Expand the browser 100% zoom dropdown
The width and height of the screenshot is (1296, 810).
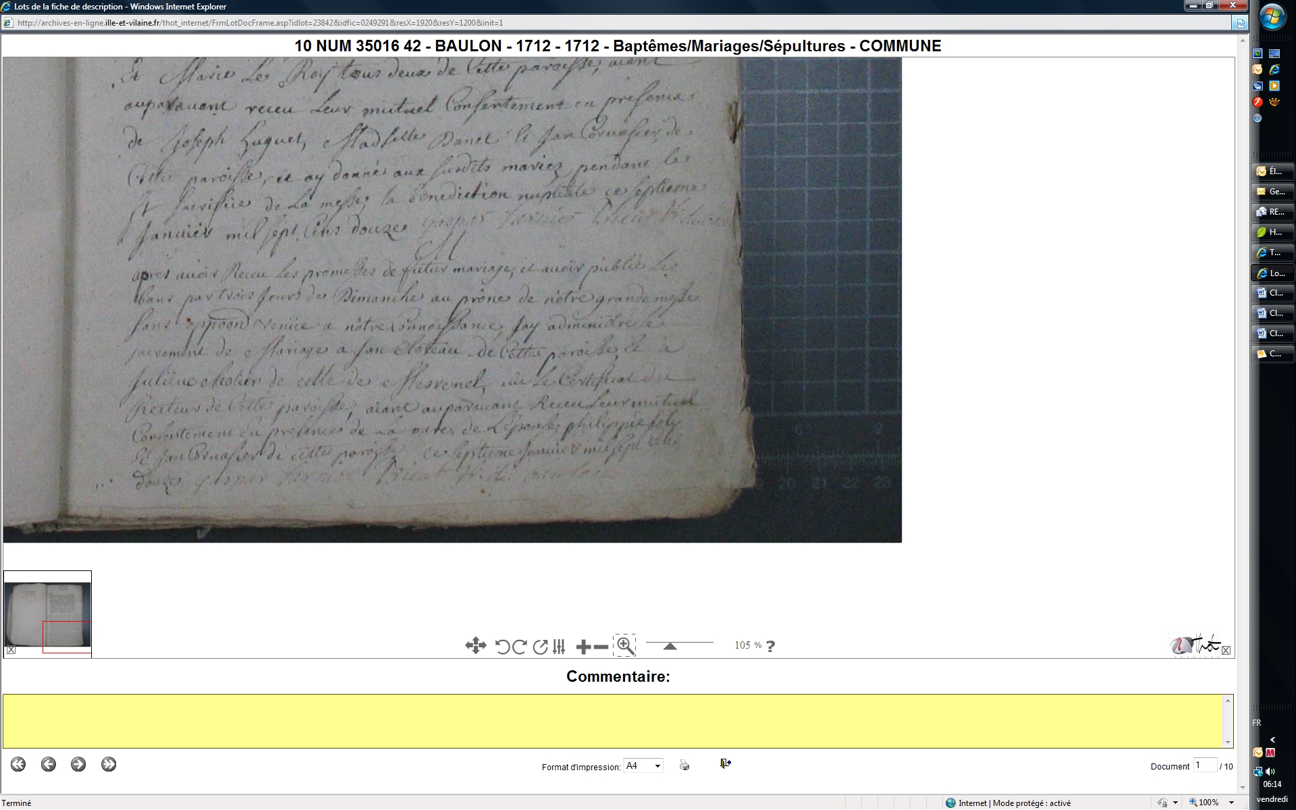1232,803
